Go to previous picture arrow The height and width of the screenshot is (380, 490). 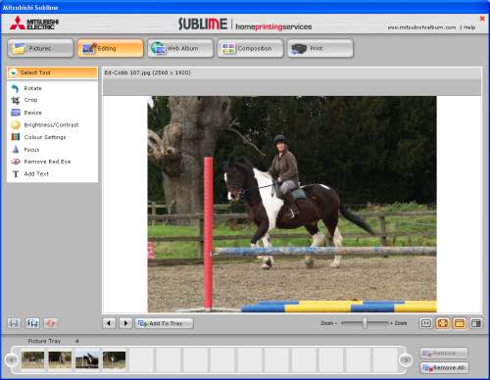coord(109,323)
